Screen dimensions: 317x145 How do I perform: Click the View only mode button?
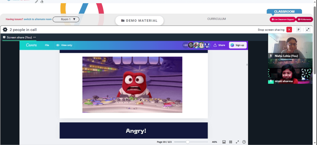pos(64,45)
